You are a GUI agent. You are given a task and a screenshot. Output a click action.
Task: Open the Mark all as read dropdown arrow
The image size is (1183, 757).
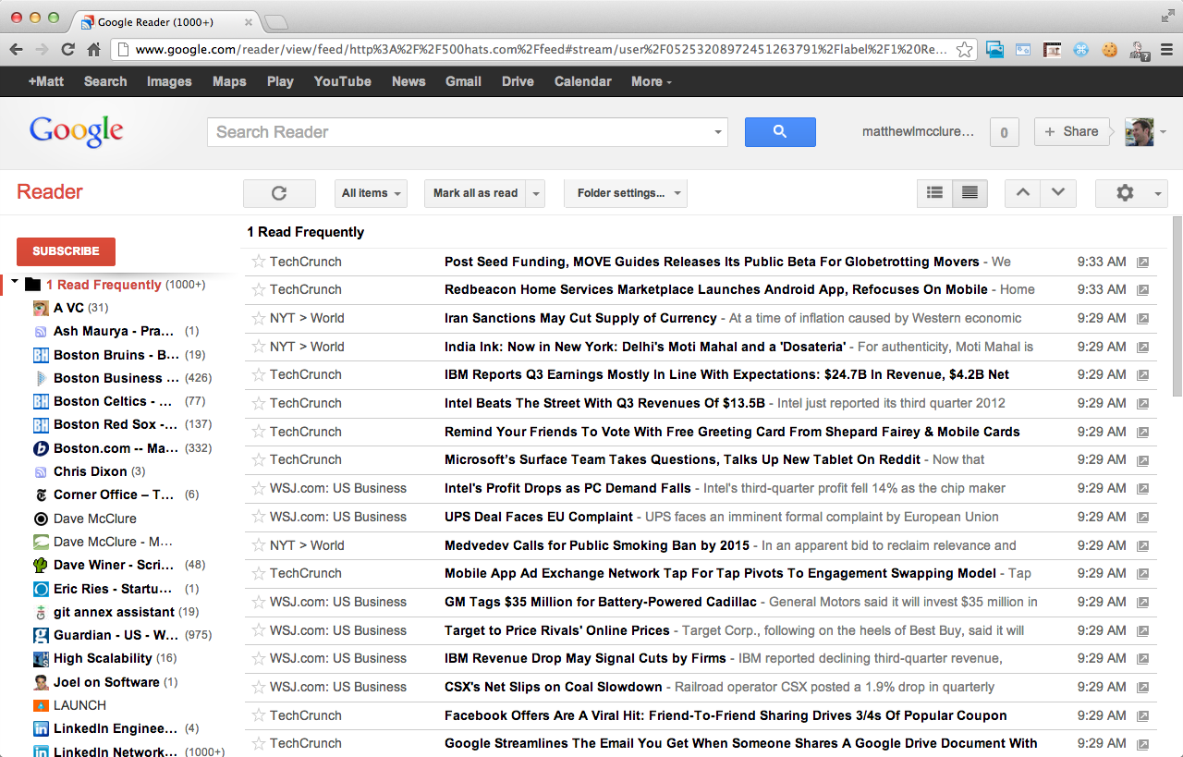[x=536, y=193]
